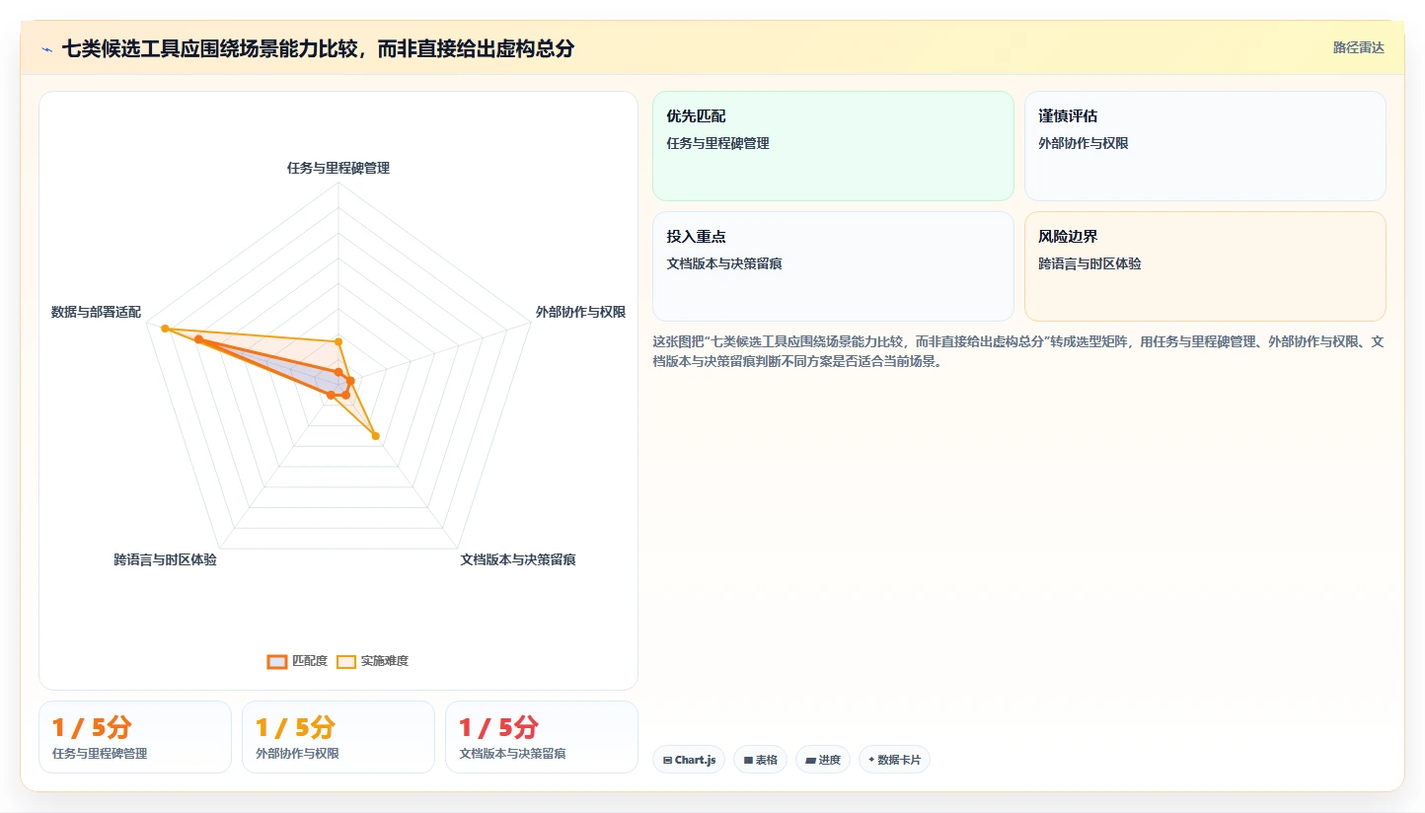Image resolution: width=1425 pixels, height=813 pixels.
Task: Click the Chart.js chip
Action: pyautogui.click(x=689, y=760)
